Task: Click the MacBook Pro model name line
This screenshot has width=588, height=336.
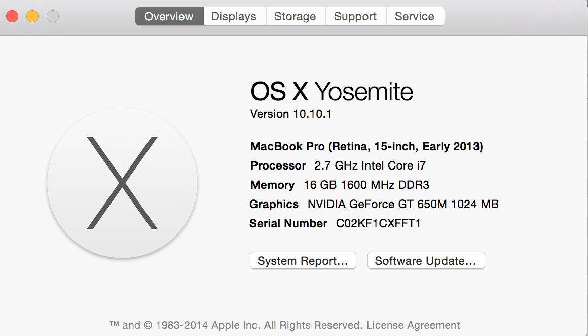Action: [x=367, y=146]
